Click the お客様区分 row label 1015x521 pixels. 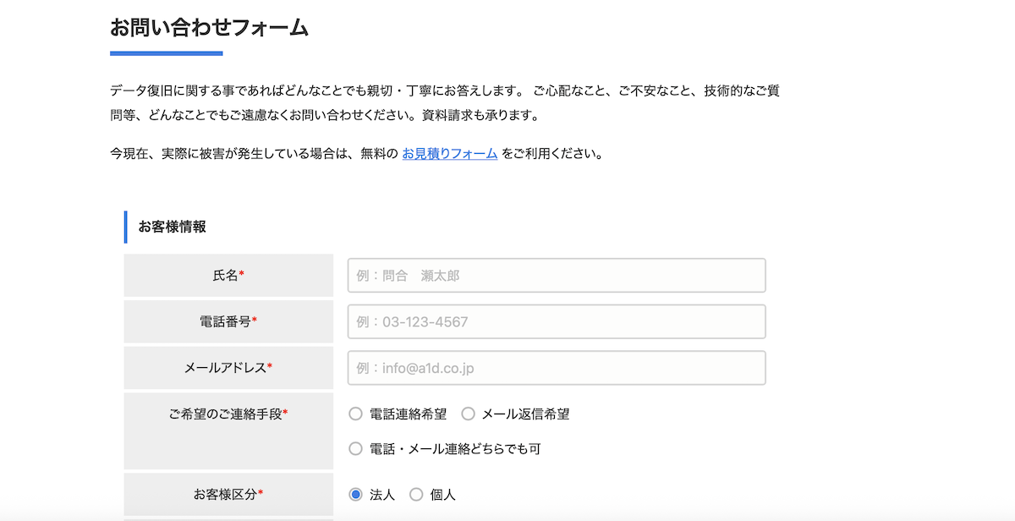pyautogui.click(x=225, y=494)
